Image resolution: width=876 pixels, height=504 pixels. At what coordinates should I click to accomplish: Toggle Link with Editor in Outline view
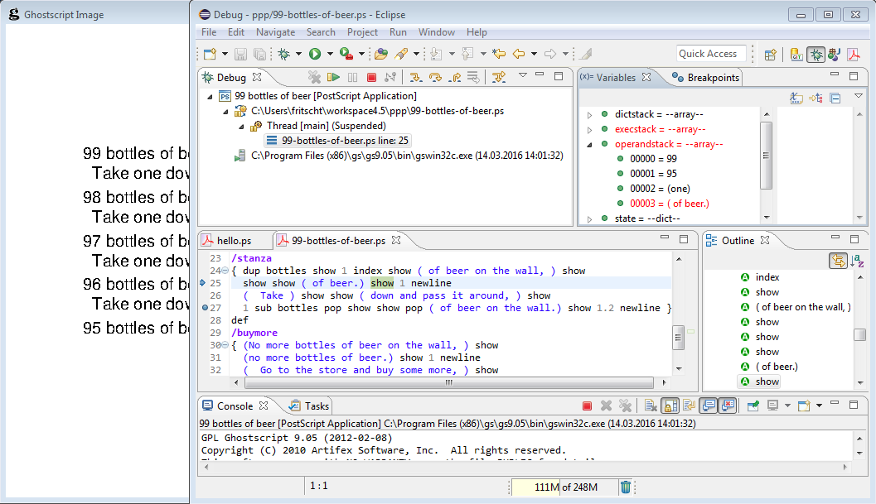[x=838, y=260]
